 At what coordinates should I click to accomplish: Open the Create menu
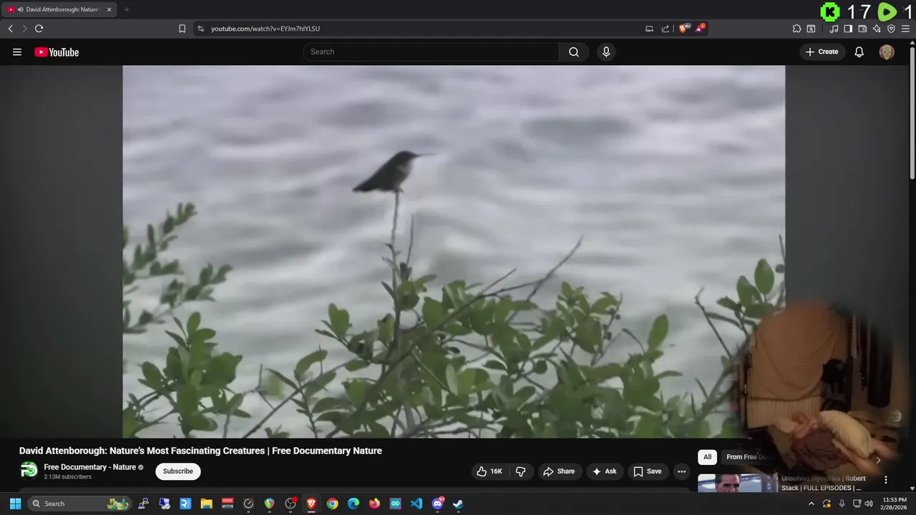click(822, 51)
